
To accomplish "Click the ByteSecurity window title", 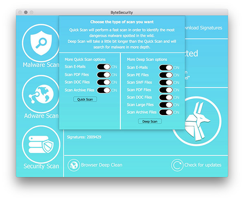I will [122, 13].
